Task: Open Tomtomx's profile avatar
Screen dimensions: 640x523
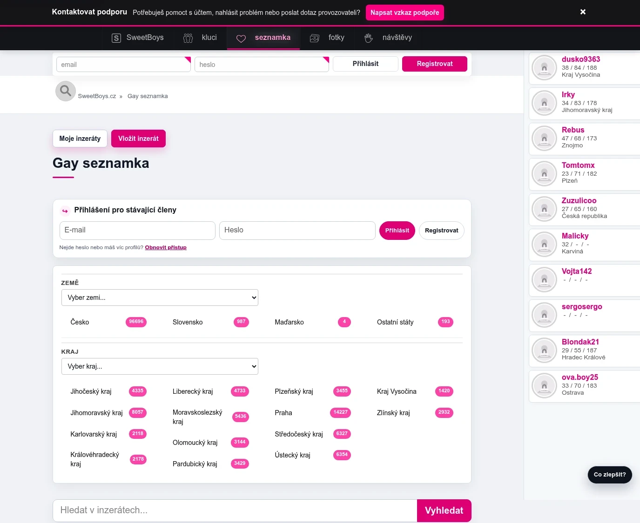Action: coord(545,173)
